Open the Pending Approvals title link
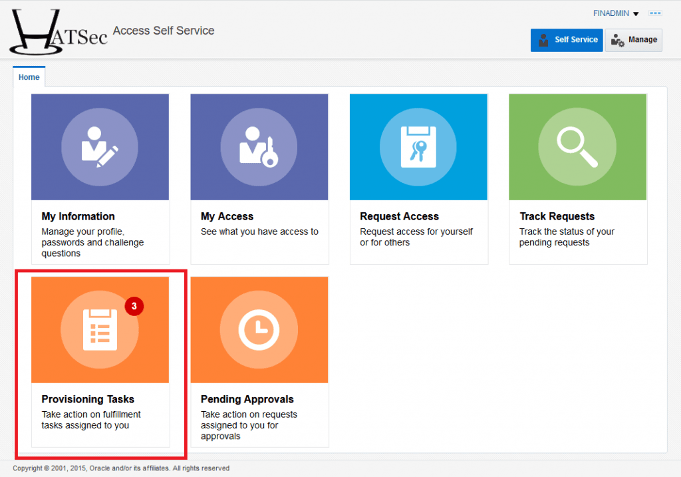Viewport: 681px width, 477px height. [x=247, y=399]
